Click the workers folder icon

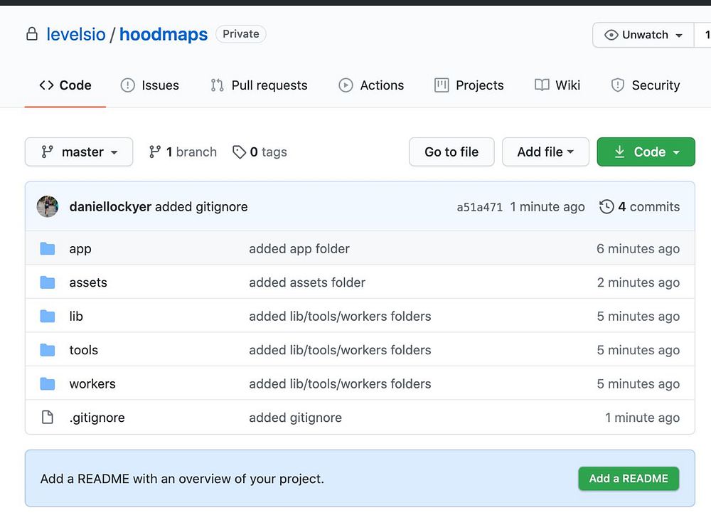click(x=47, y=384)
